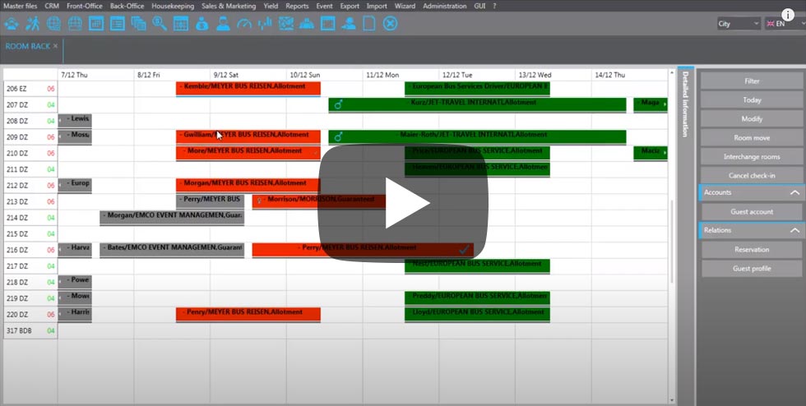The width and height of the screenshot is (806, 406).
Task: Click the info icon at top right
Action: [788, 15]
